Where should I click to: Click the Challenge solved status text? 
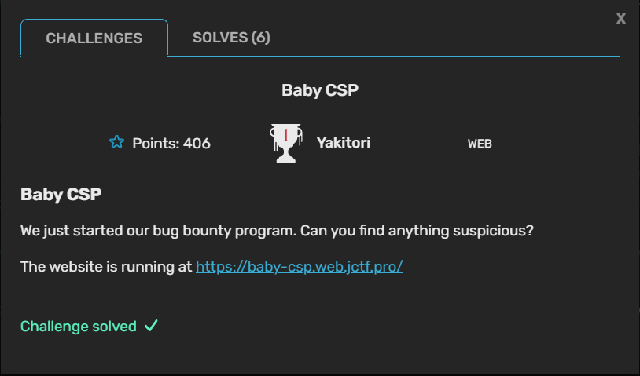point(79,326)
